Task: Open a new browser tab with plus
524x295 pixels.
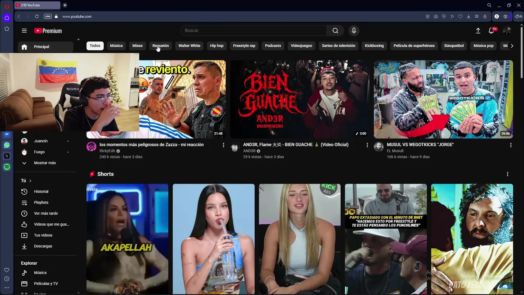Action: pos(65,5)
